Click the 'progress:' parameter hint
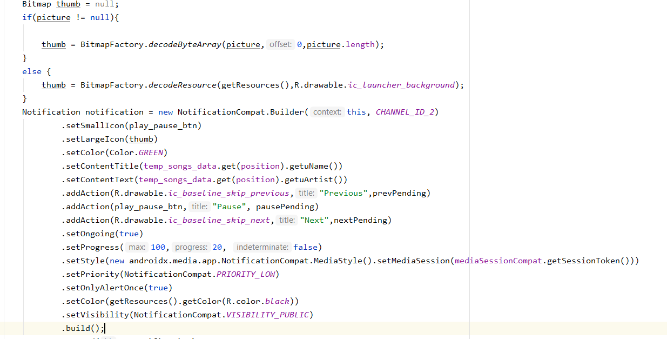The height and width of the screenshot is (339, 667). (x=191, y=247)
